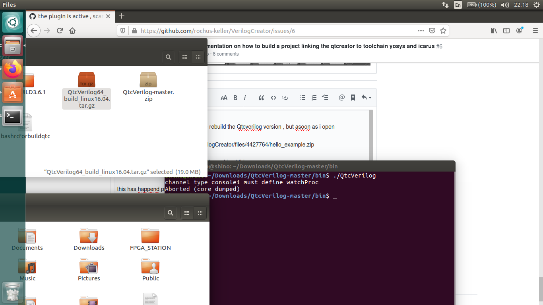This screenshot has width=543, height=305.
Task: Toggle bold formatting in the comment toolbar
Action: pos(235,97)
